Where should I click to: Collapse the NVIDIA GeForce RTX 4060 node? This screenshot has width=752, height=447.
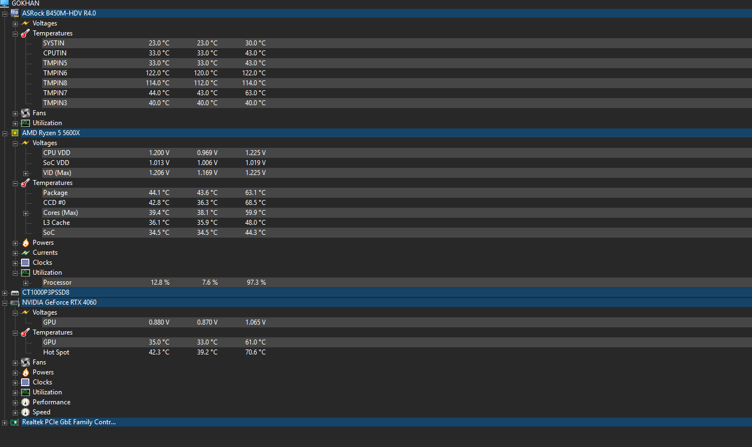tap(5, 302)
